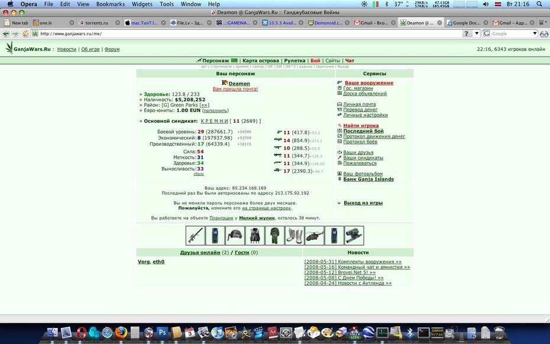Open friend Vorg's profile link

click(144, 262)
